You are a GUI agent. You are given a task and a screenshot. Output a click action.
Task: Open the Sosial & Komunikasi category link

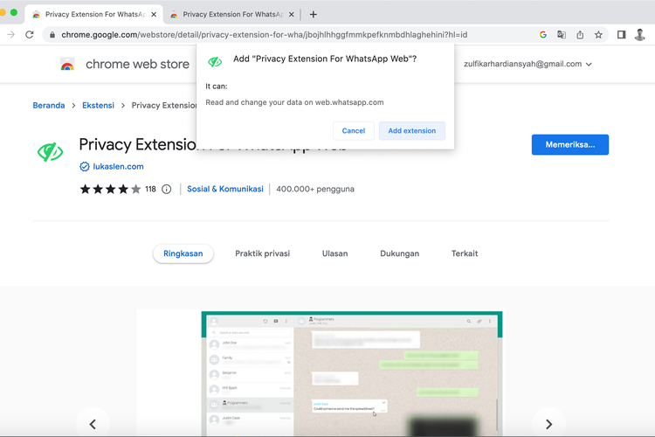point(224,189)
